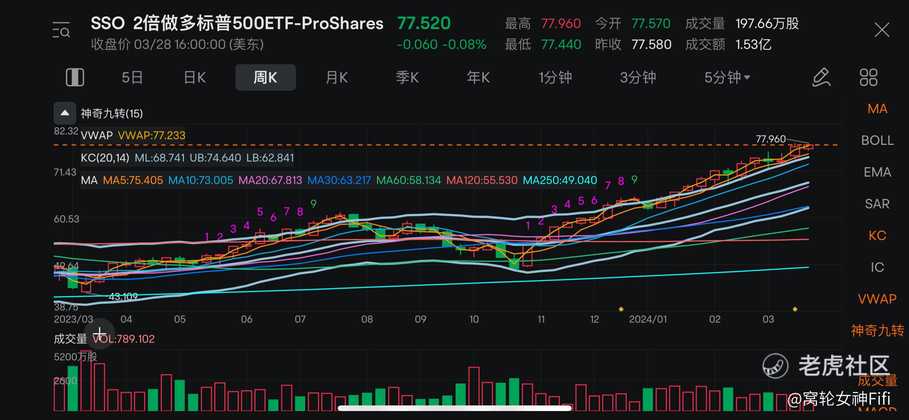909x420 pixels.
Task: Disable the KC indicator overlay
Action: pos(877,236)
